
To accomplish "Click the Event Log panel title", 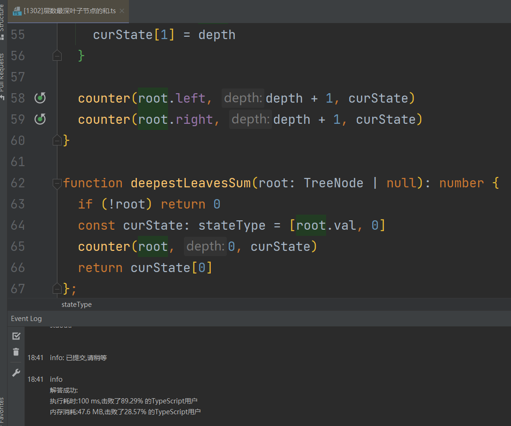I will coord(26,318).
